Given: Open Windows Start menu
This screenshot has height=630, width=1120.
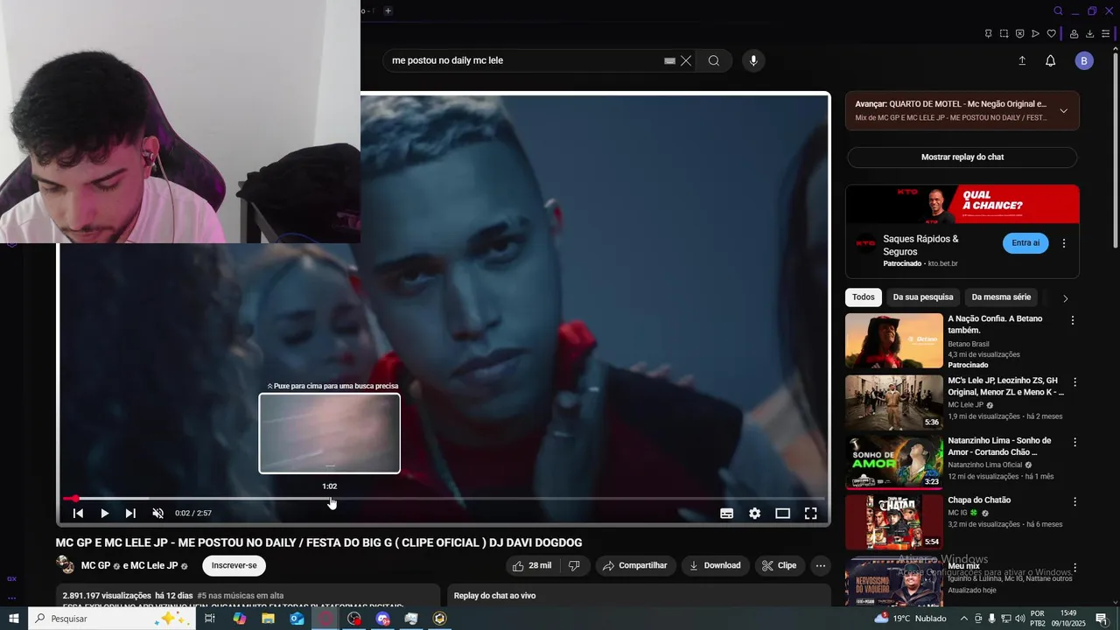Looking at the screenshot, I should 14,619.
